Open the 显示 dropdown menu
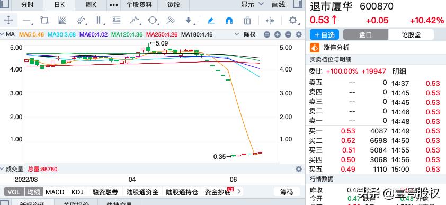The image size is (446, 205). coord(252,4)
